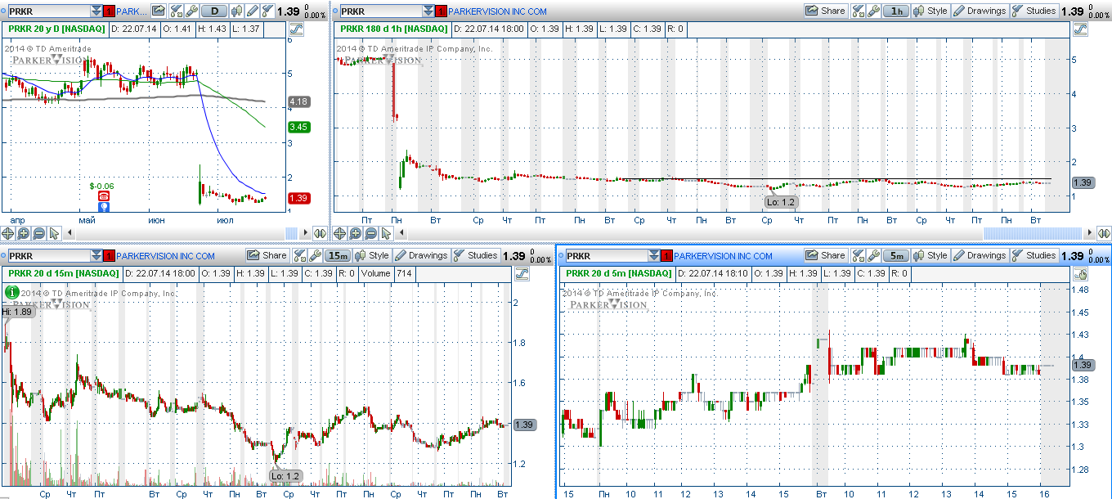1112x499 pixels.
Task: Click earnings phone icon on daily chart
Action: (104, 196)
